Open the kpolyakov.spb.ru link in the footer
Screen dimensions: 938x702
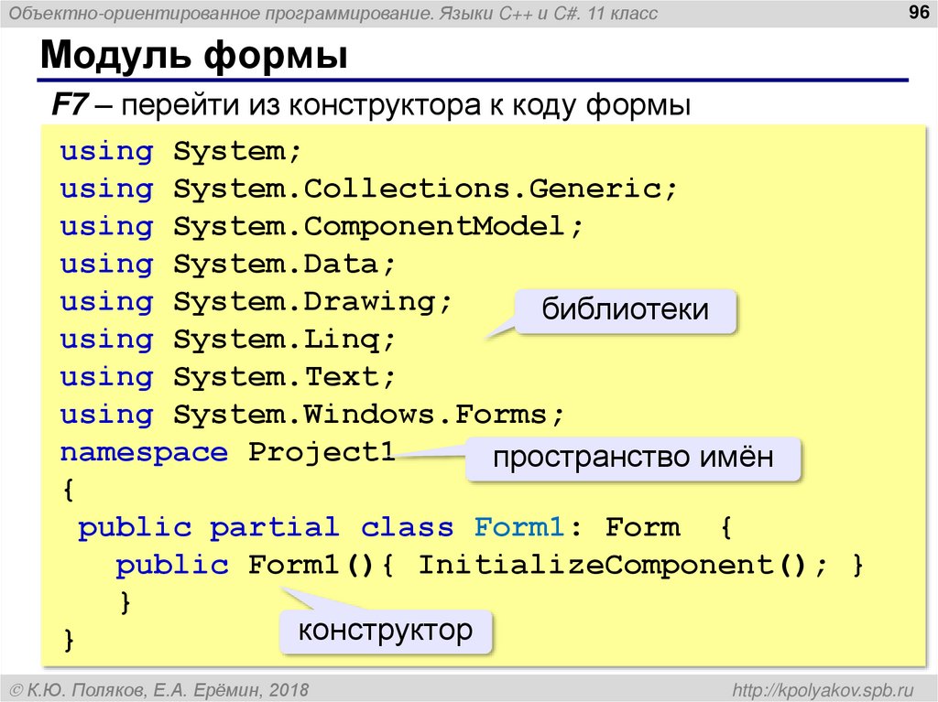823,690
